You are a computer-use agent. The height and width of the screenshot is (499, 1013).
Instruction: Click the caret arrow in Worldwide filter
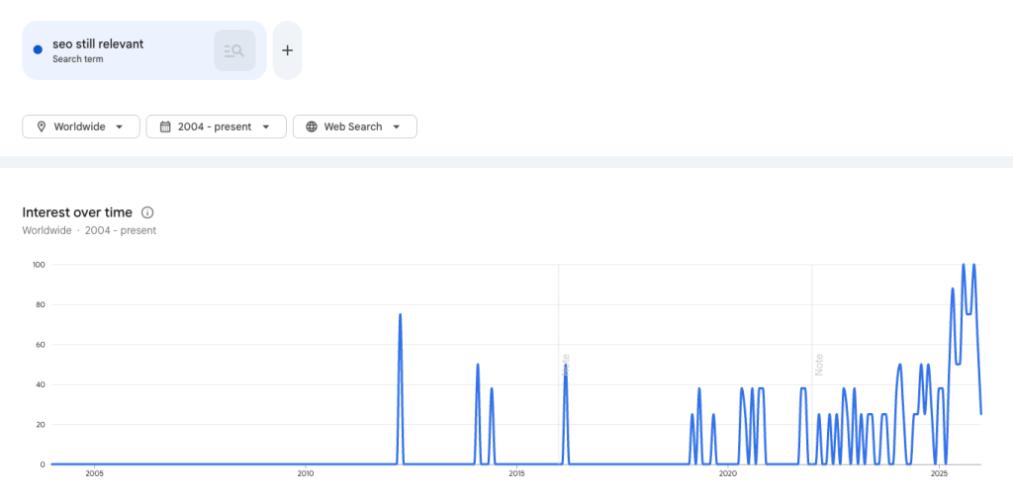119,126
